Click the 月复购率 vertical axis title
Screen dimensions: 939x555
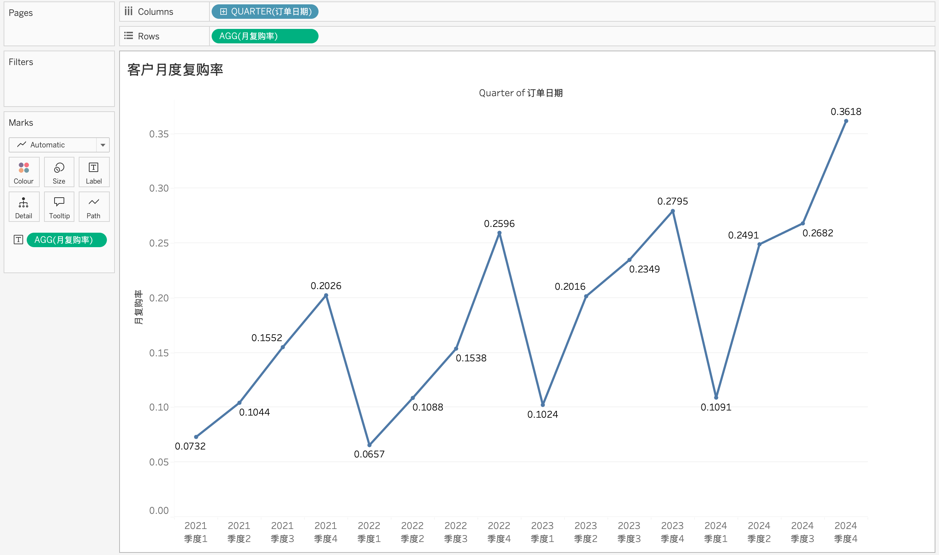coord(139,307)
